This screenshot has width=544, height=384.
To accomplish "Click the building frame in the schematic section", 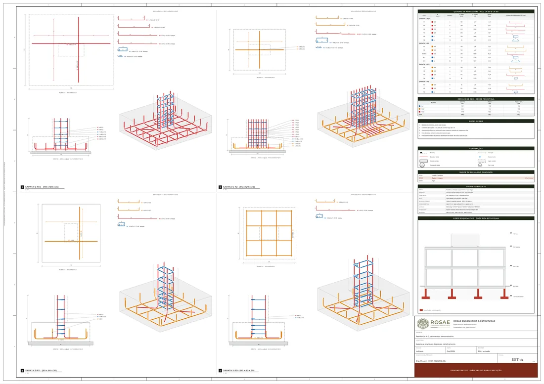I will coord(465,267).
